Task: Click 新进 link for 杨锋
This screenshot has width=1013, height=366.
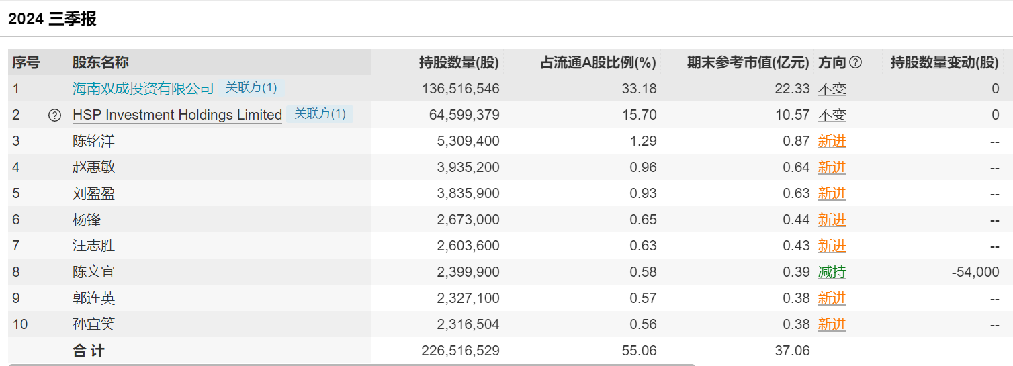Action: tap(832, 220)
